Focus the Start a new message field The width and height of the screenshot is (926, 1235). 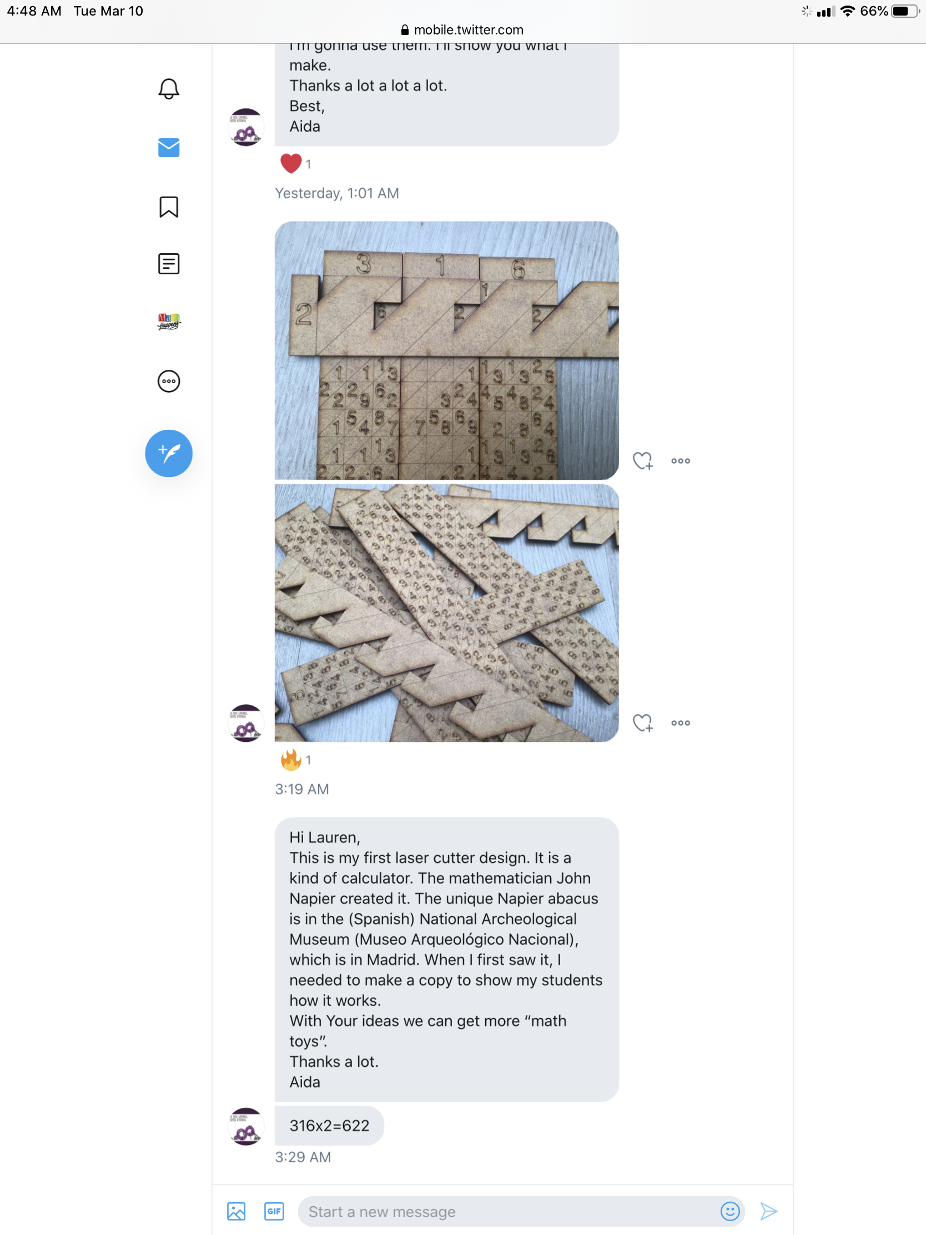tap(509, 1211)
